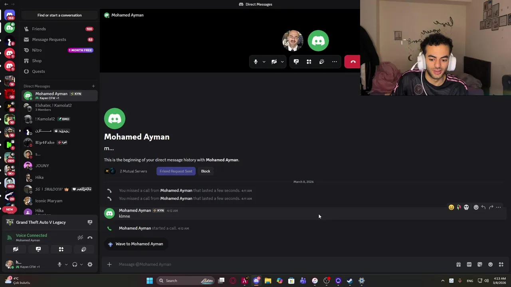Open Elshater, ! Kamola12 group chat

[x=59, y=107]
